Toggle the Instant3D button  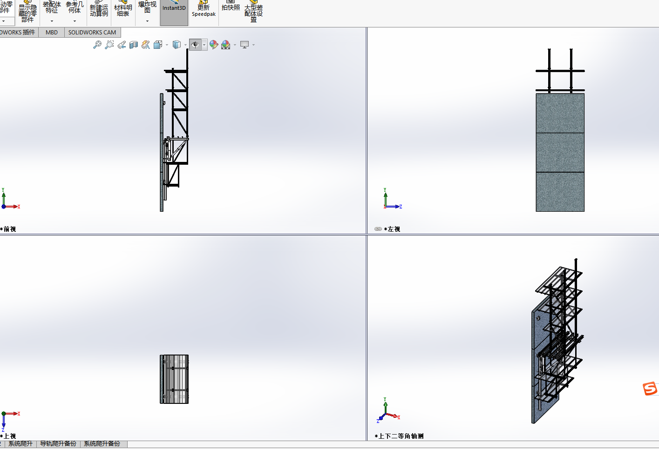coord(174,13)
